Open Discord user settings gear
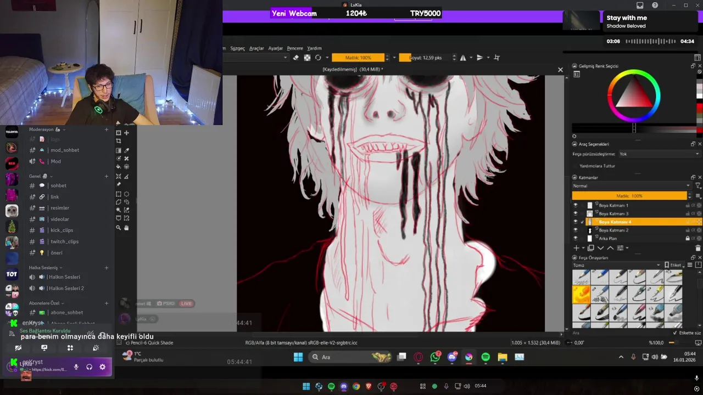The width and height of the screenshot is (703, 395). click(x=102, y=367)
